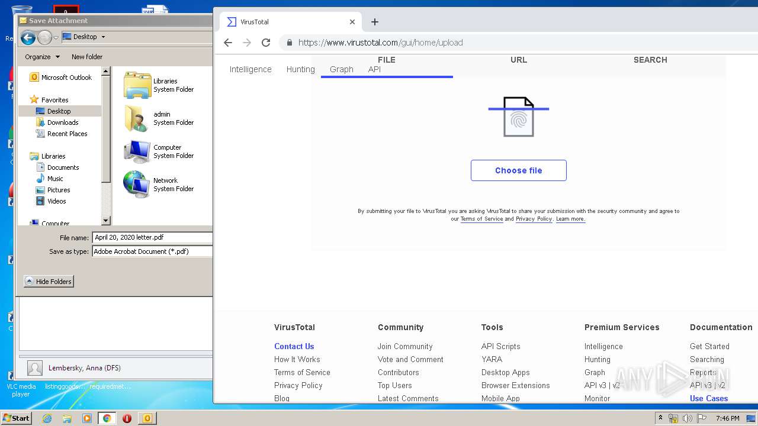Show hidden tray icons arrow
The width and height of the screenshot is (758, 426).
point(660,418)
